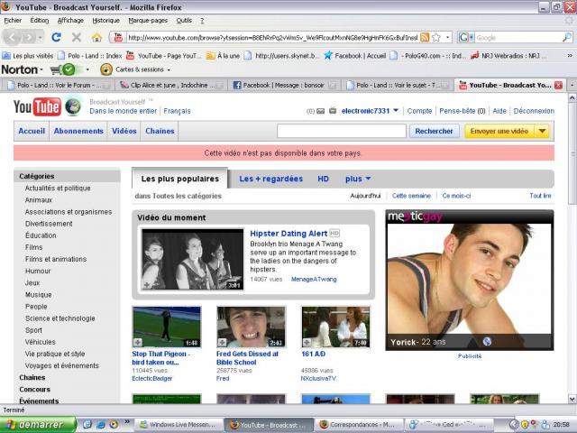Click the Déconnexion link
Image resolution: width=577 pixels, height=433 pixels.
pyautogui.click(x=534, y=111)
